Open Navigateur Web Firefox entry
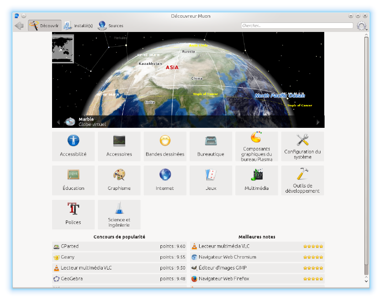Image resolution: width=382 pixels, height=301 pixels. pyautogui.click(x=257, y=279)
